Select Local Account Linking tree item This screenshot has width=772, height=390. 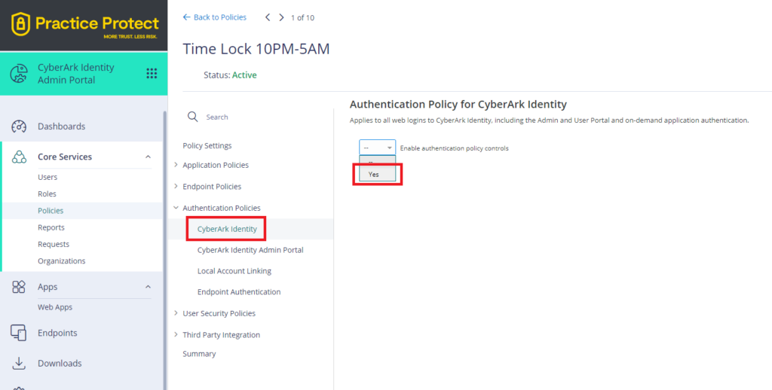click(x=234, y=271)
